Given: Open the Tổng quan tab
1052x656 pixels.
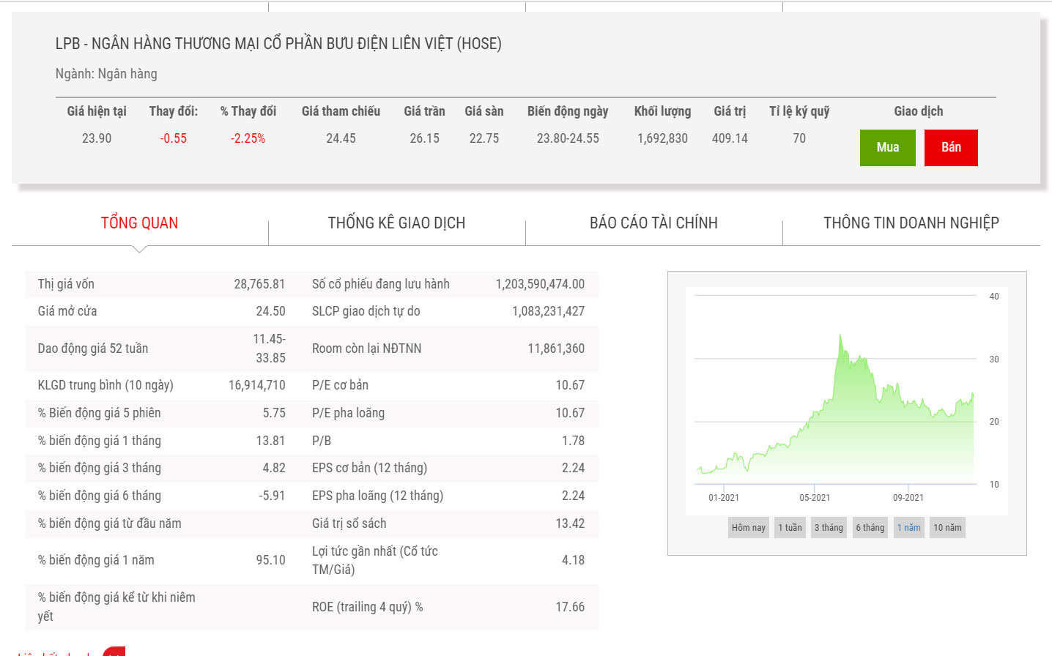Looking at the screenshot, I should tap(139, 223).
